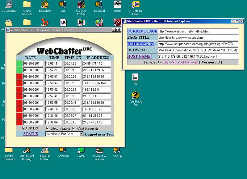The image size is (247, 179).
Task: Select the orange letter b desktop shortcut
Action: (x=45, y=22)
